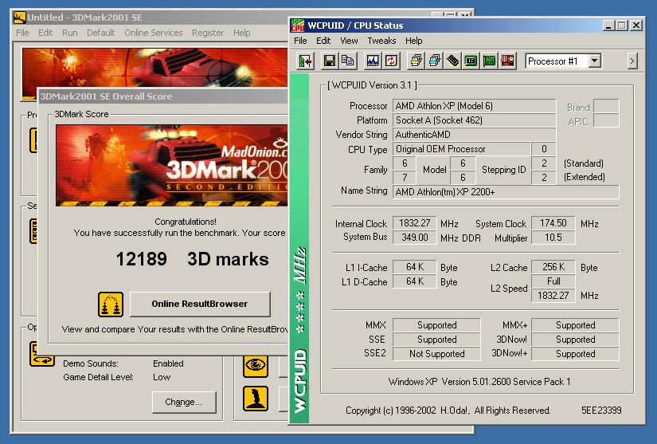Screen dimensions: 657x444
Task: Open the Run menu in 3DMark2001 SE
Action: point(69,33)
